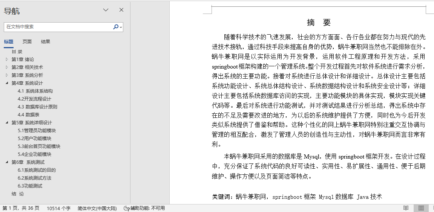Screen dimensions: 434x212
Task: Collapse the 第4章 系统设计 heading
Action: (x=7, y=83)
